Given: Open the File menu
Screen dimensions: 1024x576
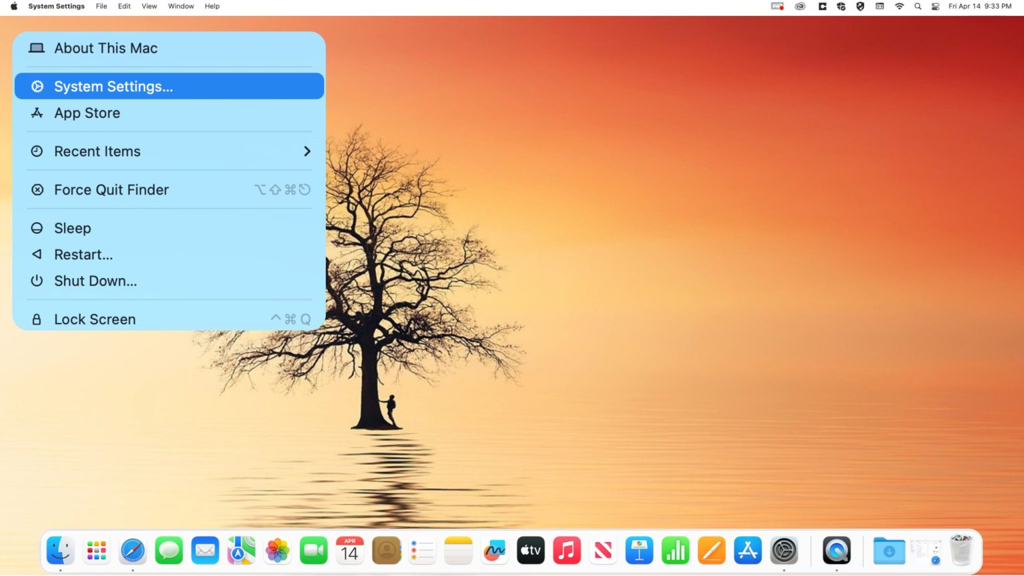Looking at the screenshot, I should coord(101,6).
